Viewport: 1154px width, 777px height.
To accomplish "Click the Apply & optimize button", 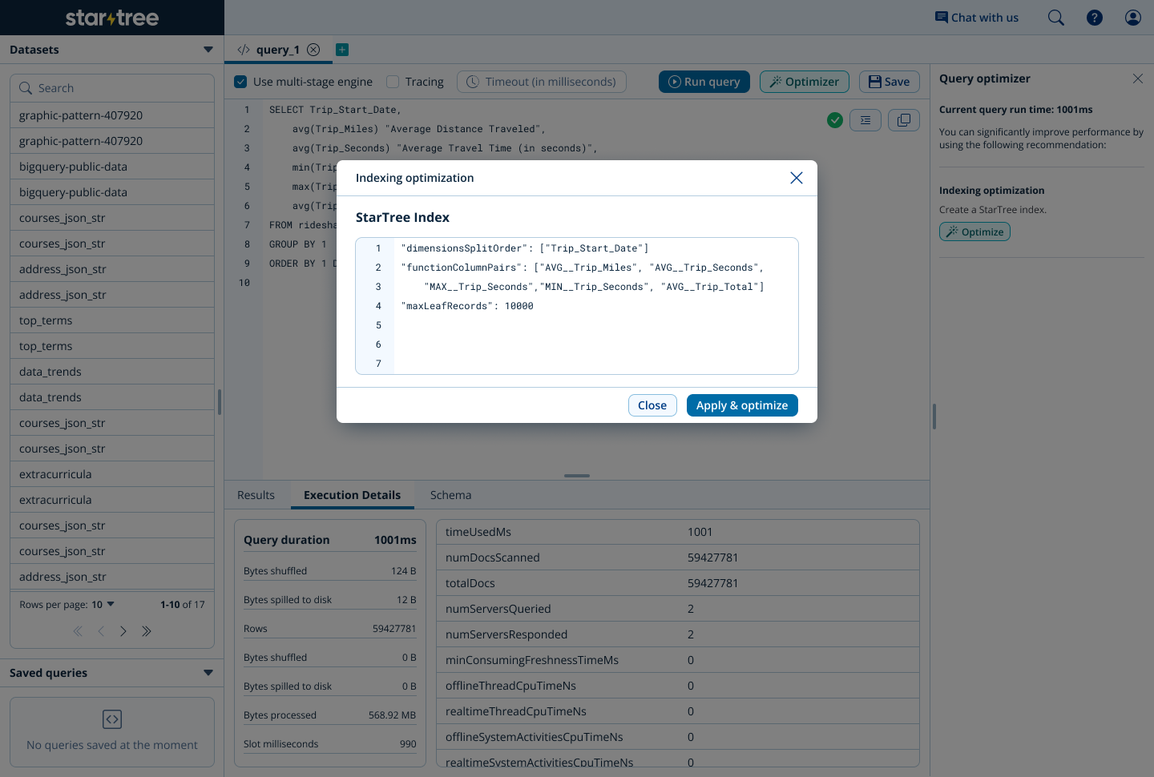I will pos(741,405).
